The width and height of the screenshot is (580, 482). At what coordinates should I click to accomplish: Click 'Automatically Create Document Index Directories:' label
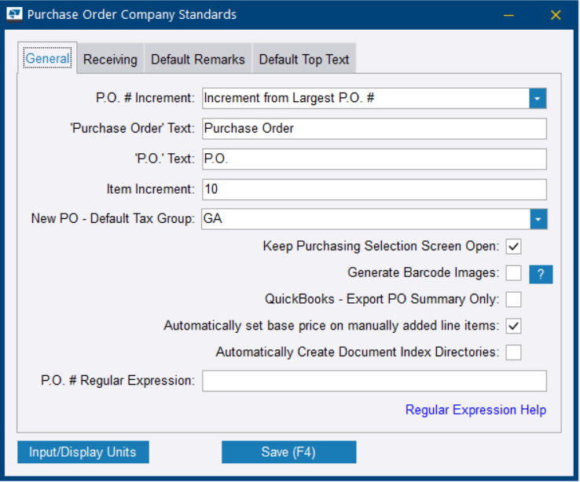(358, 352)
